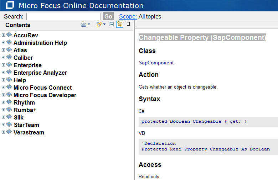Click the Micro Focus logo icon
This screenshot has width=278, height=180.
[x=10, y=5]
